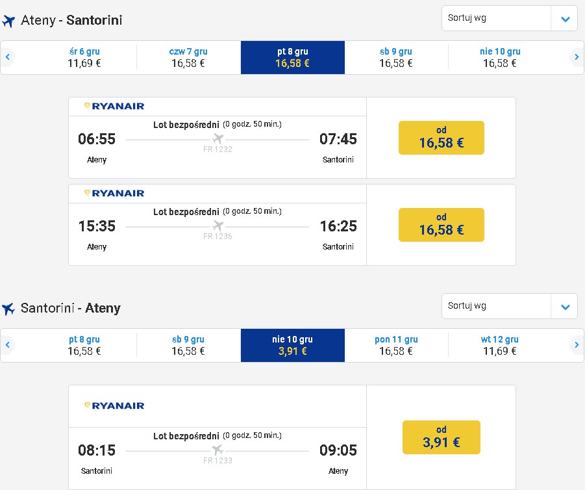Click the outbound airplane icon beside Ateny - Santorini
This screenshot has height=490, width=585.
(x=8, y=21)
